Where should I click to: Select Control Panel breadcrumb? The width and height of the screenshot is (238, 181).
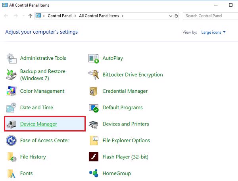(59, 16)
